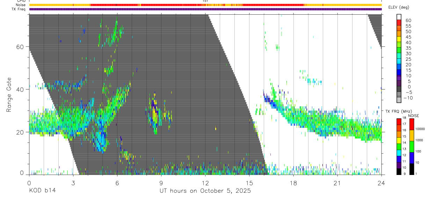The image size is (429, 198).
Task: Click x-axis tick label '6'
Action: pyautogui.click(x=117, y=183)
